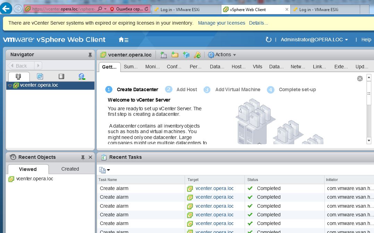The width and height of the screenshot is (374, 233).
Task: Open the vSphere Home menu icon
Action: pos(124,40)
